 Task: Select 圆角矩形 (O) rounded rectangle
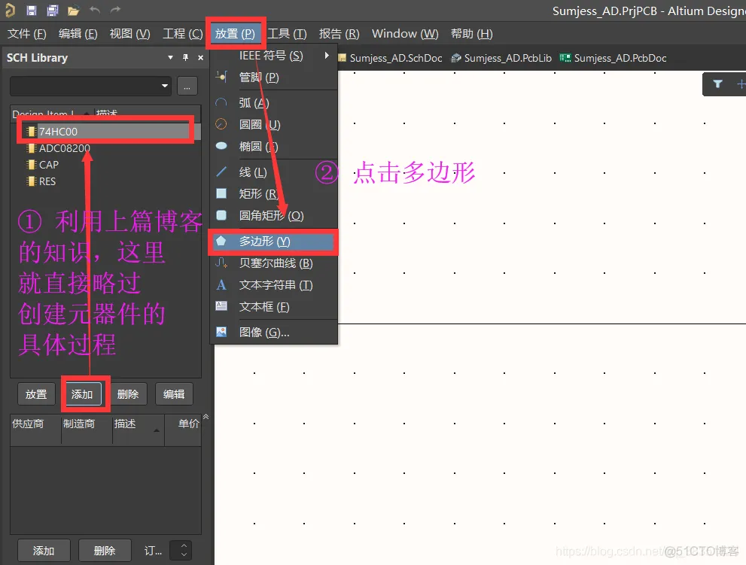[273, 215]
